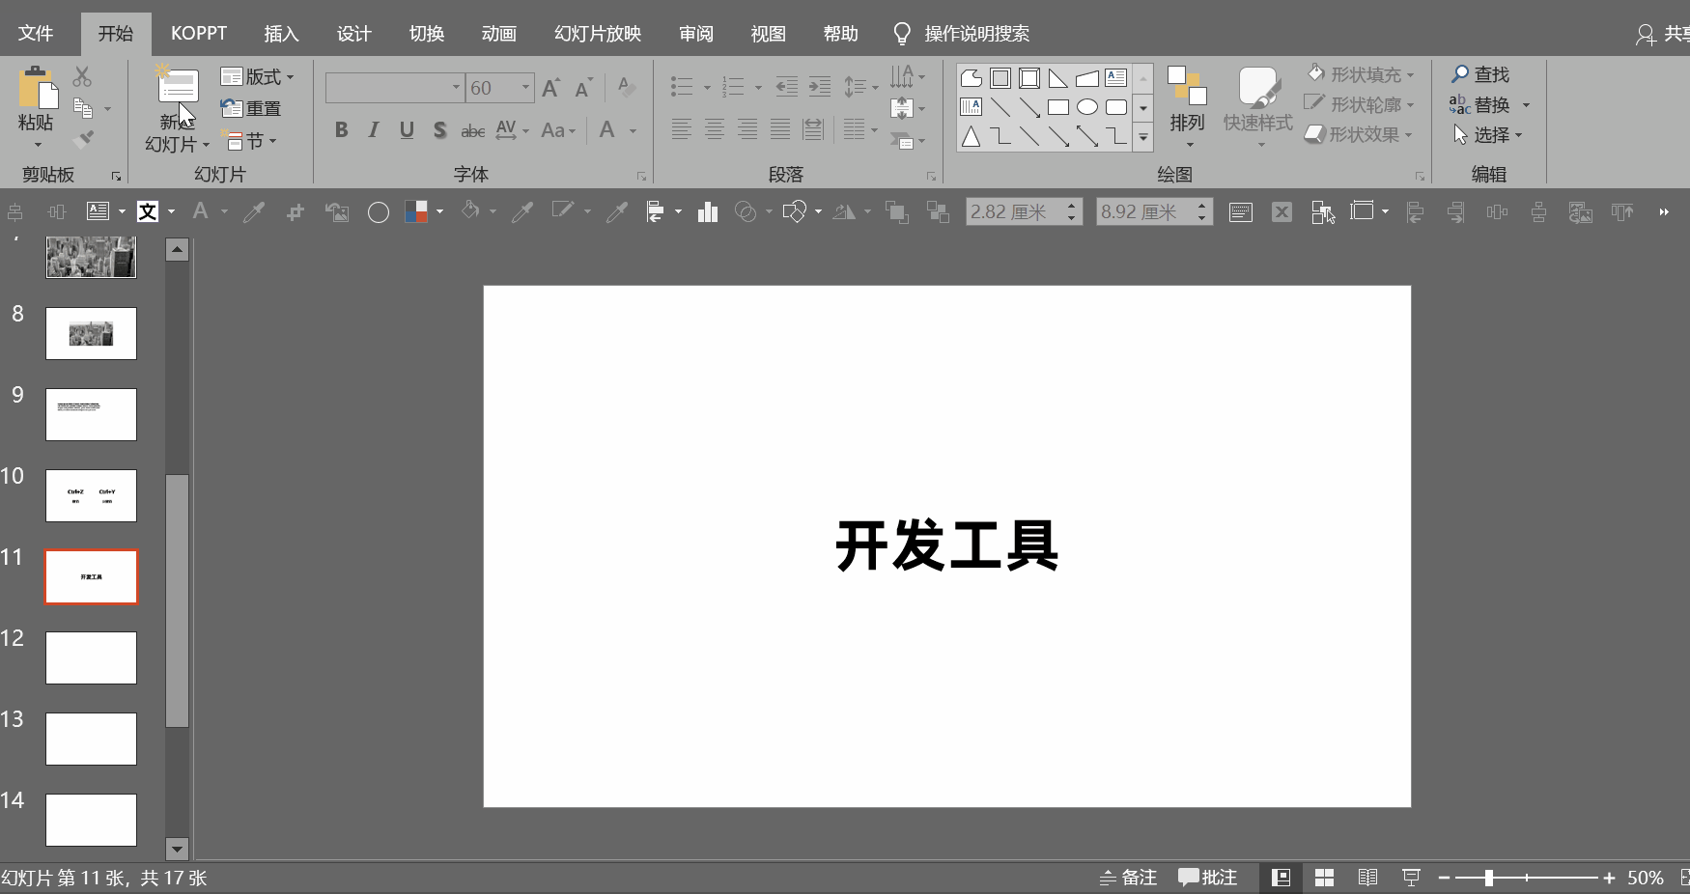The height and width of the screenshot is (894, 1690).
Task: Click the Copy icon in clipboard group
Action: click(83, 108)
